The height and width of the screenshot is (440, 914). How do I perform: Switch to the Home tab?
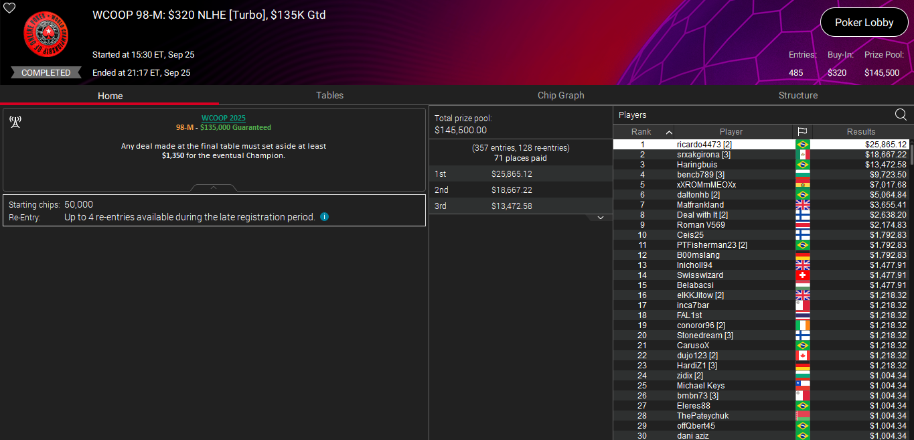coord(110,95)
